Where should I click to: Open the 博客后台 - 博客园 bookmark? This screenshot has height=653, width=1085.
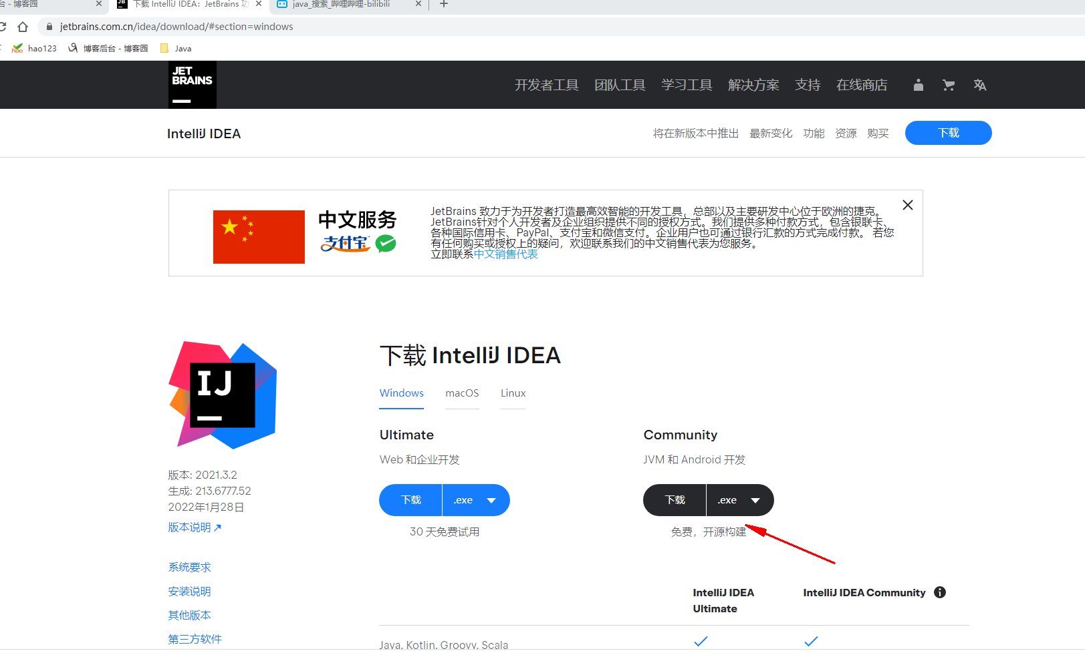pyautogui.click(x=108, y=48)
